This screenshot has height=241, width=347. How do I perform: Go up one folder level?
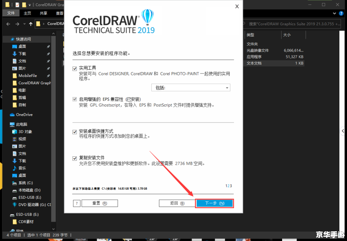tap(31, 24)
